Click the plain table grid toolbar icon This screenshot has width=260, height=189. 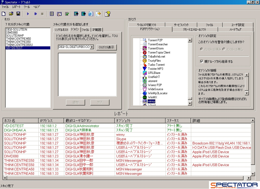(52, 14)
